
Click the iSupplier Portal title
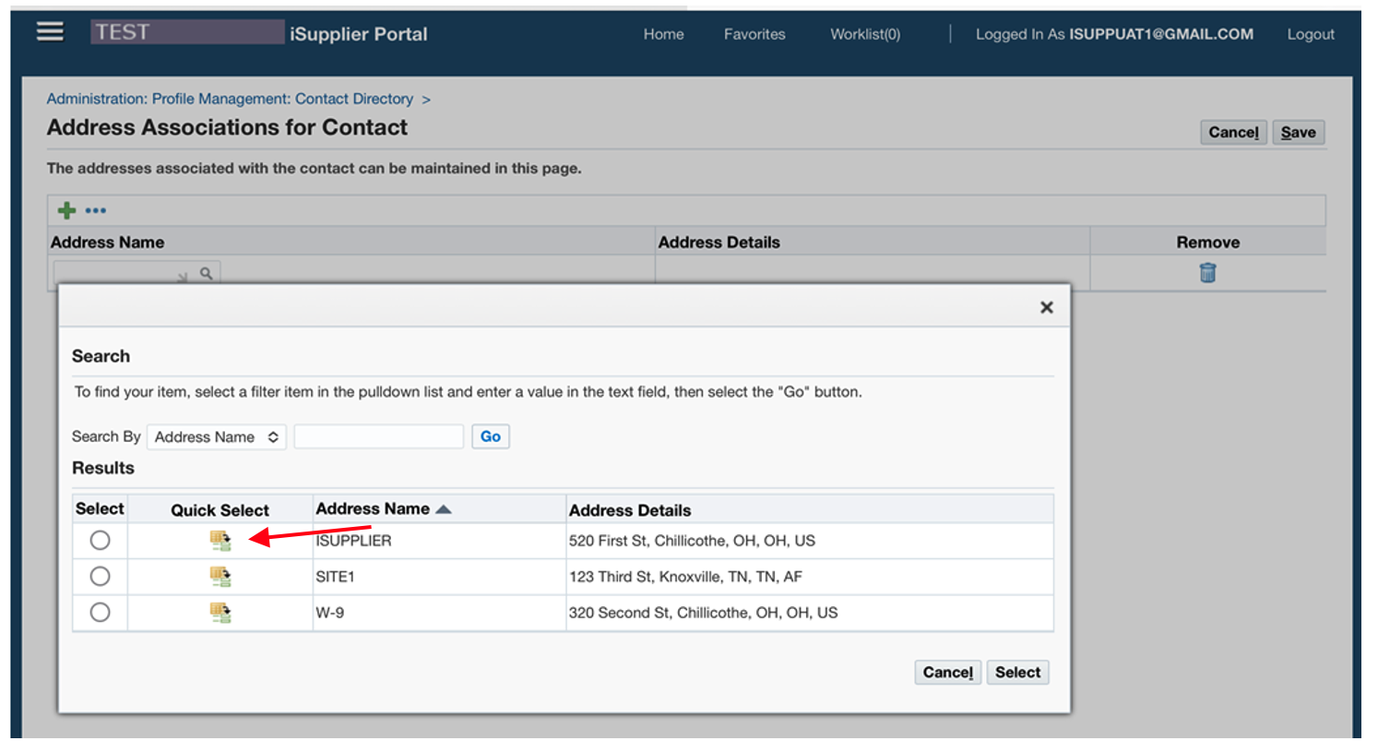click(x=359, y=34)
